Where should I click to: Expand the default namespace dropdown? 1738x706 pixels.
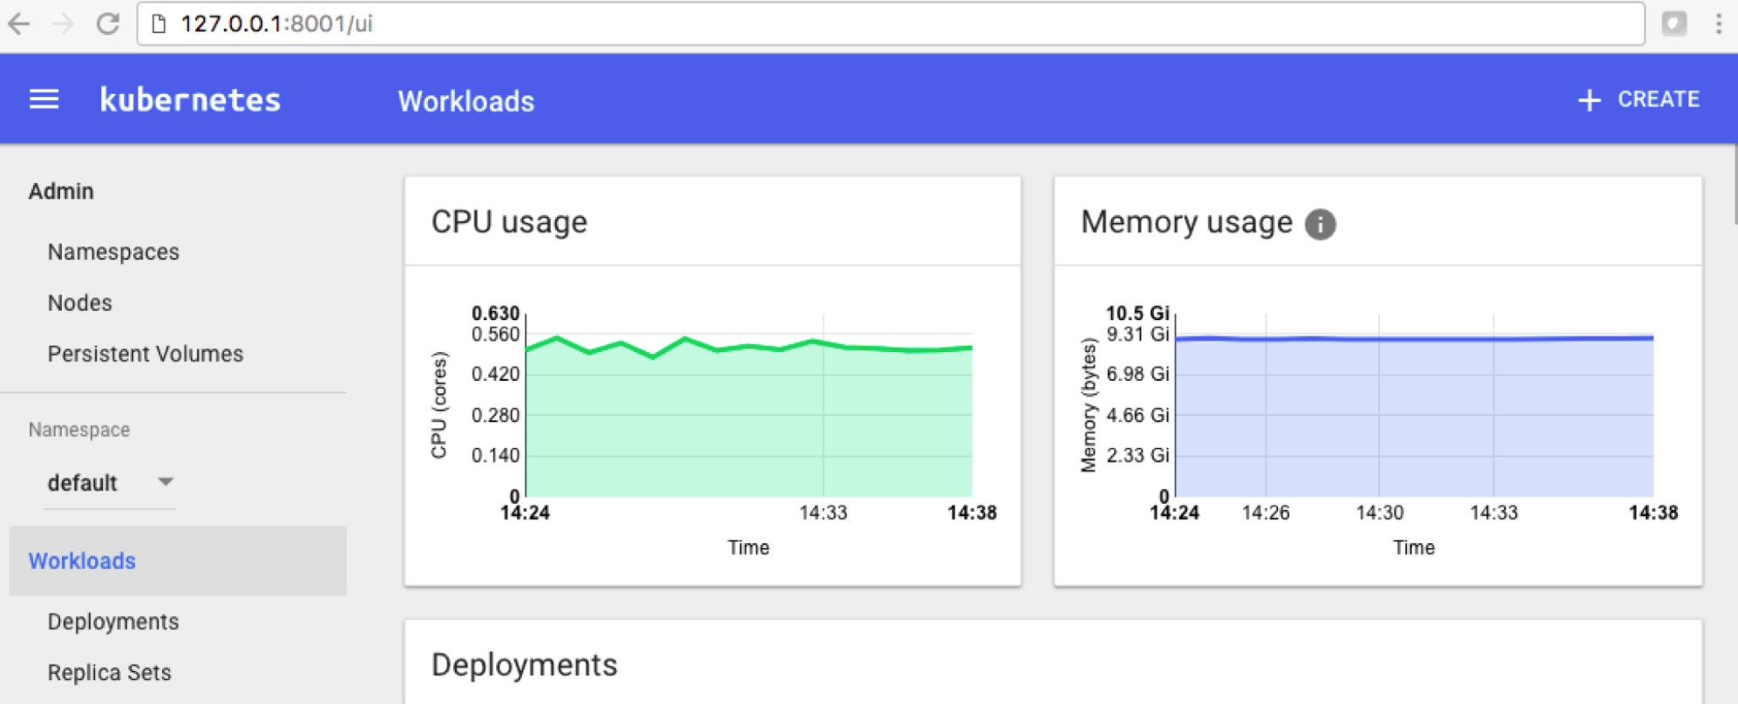tap(165, 481)
